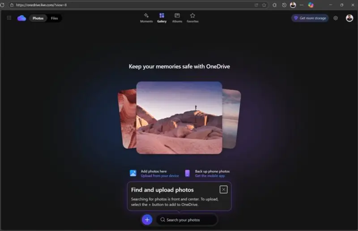This screenshot has width=358, height=231.
Task: Go to the Favorites tab
Action: pos(192,18)
